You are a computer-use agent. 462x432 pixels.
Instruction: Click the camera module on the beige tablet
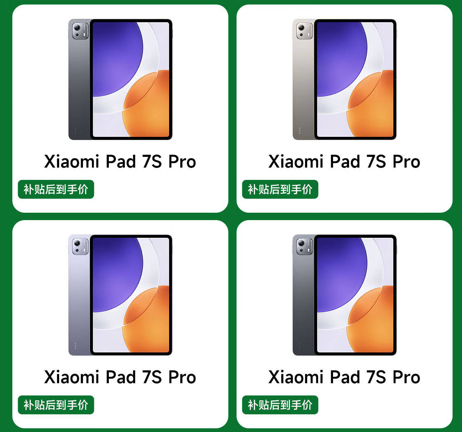[304, 31]
